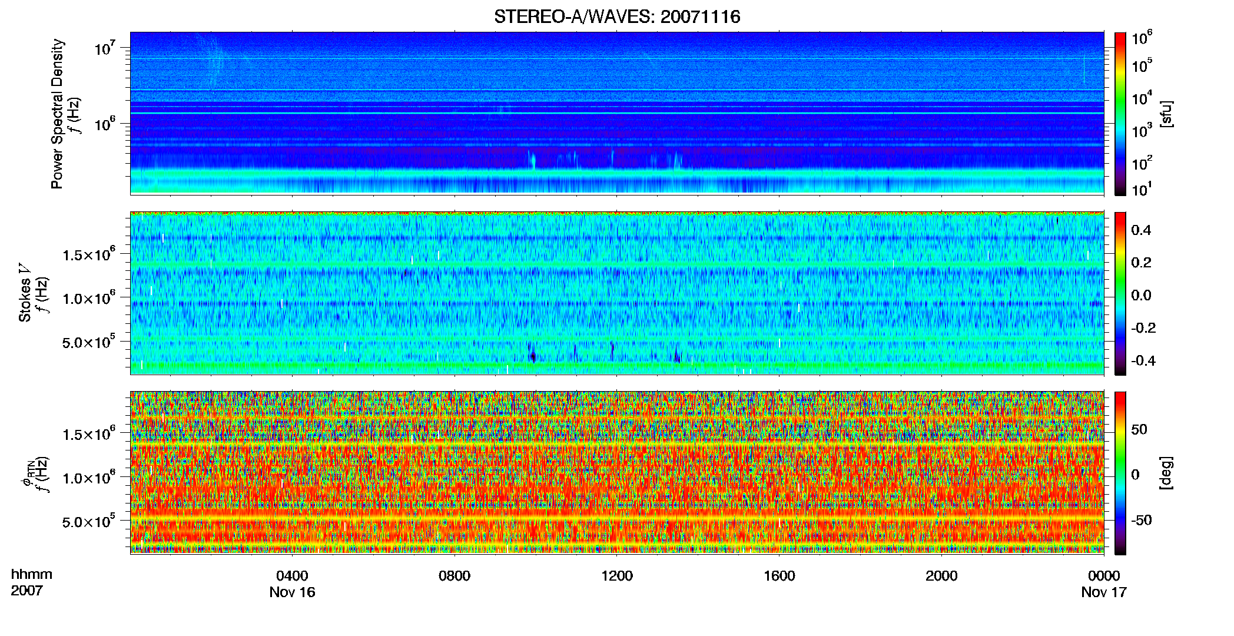This screenshot has width=1234, height=636.
Task: Click the 0400 time axis tick label
Action: tap(292, 576)
